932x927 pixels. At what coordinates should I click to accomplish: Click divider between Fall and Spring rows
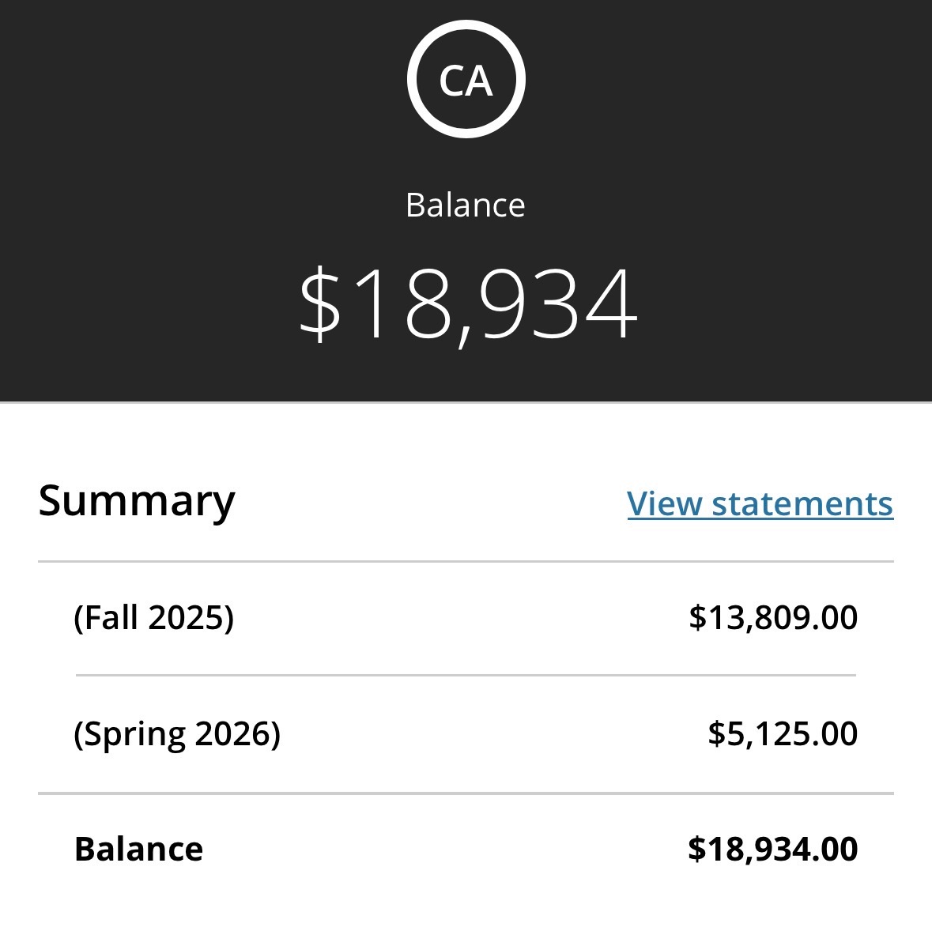coord(466,676)
